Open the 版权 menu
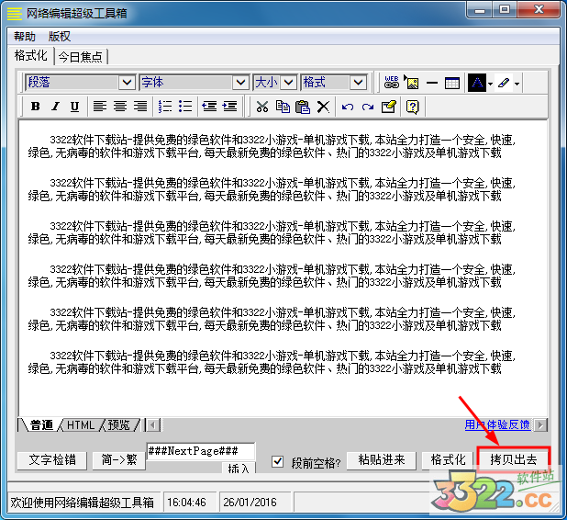The height and width of the screenshot is (520, 567). pyautogui.click(x=60, y=36)
